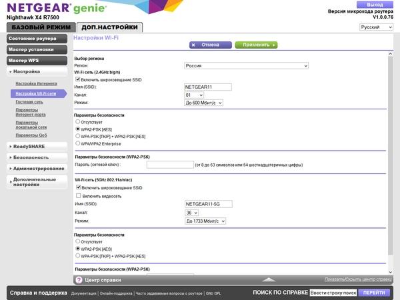Image resolution: width=400 pixels, height=300 pixels.
Task: Select WPA/WPA2 Enterprise security option
Action: pos(78,143)
